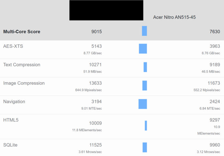This screenshot has height=156, width=224.
Task: Select the AES-XTS row label
Action: pos(13,46)
